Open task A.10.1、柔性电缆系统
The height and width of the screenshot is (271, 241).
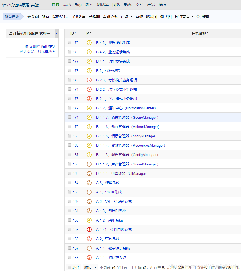pyautogui.click(x=114, y=229)
